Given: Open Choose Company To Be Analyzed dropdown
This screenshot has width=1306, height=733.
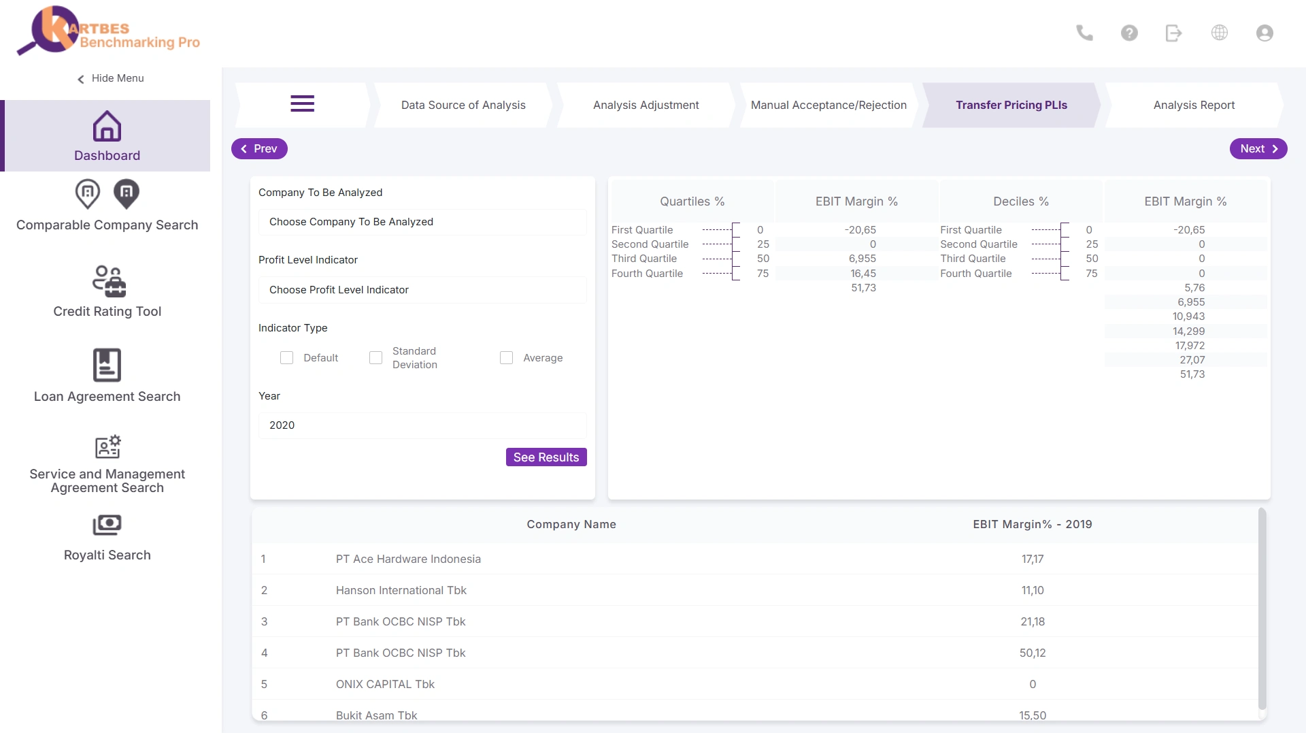Looking at the screenshot, I should coord(422,222).
